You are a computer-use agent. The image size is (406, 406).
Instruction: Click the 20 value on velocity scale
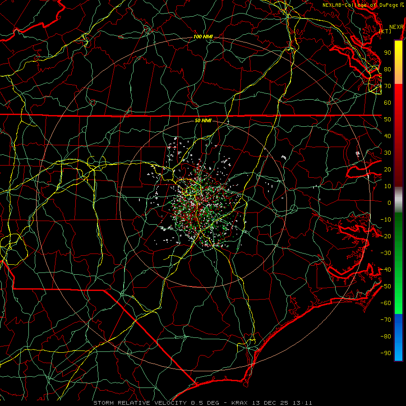388,170
